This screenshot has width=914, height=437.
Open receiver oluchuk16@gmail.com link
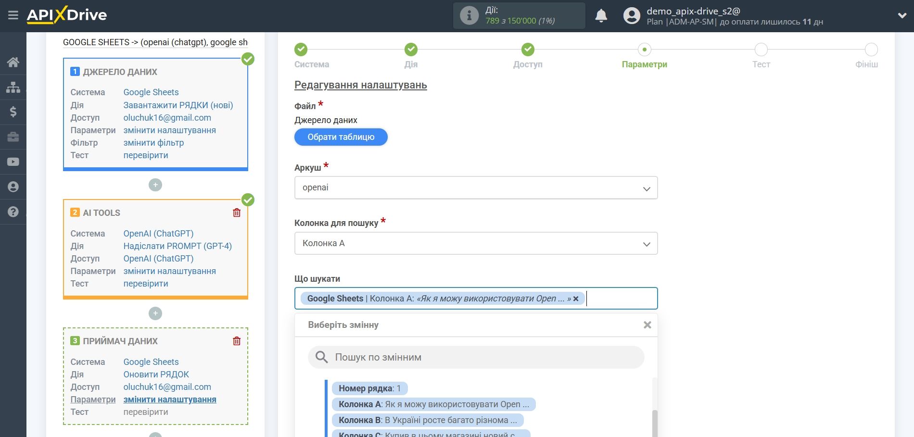pyautogui.click(x=167, y=387)
